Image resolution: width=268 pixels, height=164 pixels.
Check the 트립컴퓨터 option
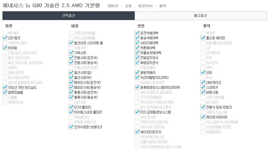(x=203, y=132)
